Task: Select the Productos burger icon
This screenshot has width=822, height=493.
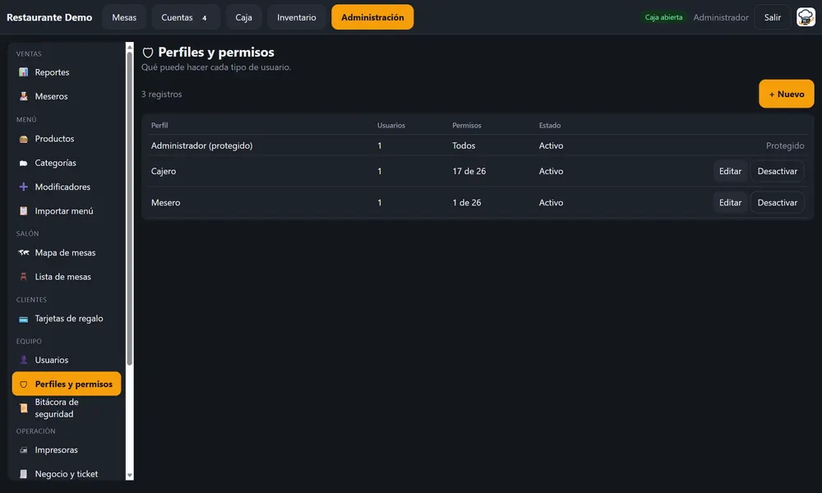Action: pyautogui.click(x=23, y=139)
